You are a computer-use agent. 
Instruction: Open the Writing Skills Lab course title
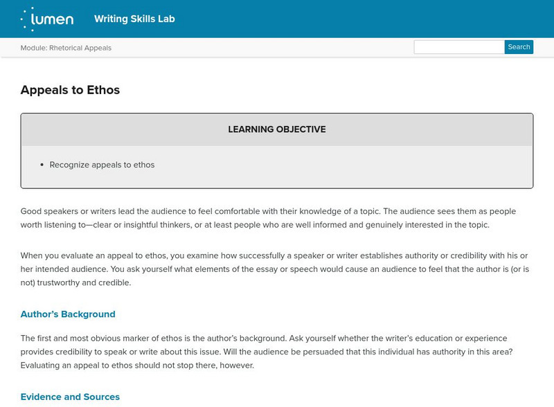134,19
